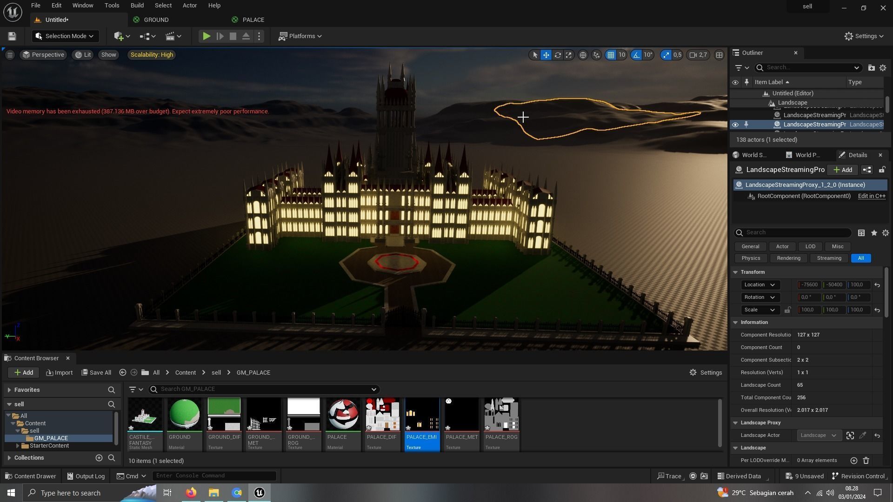Open the top-right Settings dropdown
Viewport: 893px width, 502px height.
864,36
